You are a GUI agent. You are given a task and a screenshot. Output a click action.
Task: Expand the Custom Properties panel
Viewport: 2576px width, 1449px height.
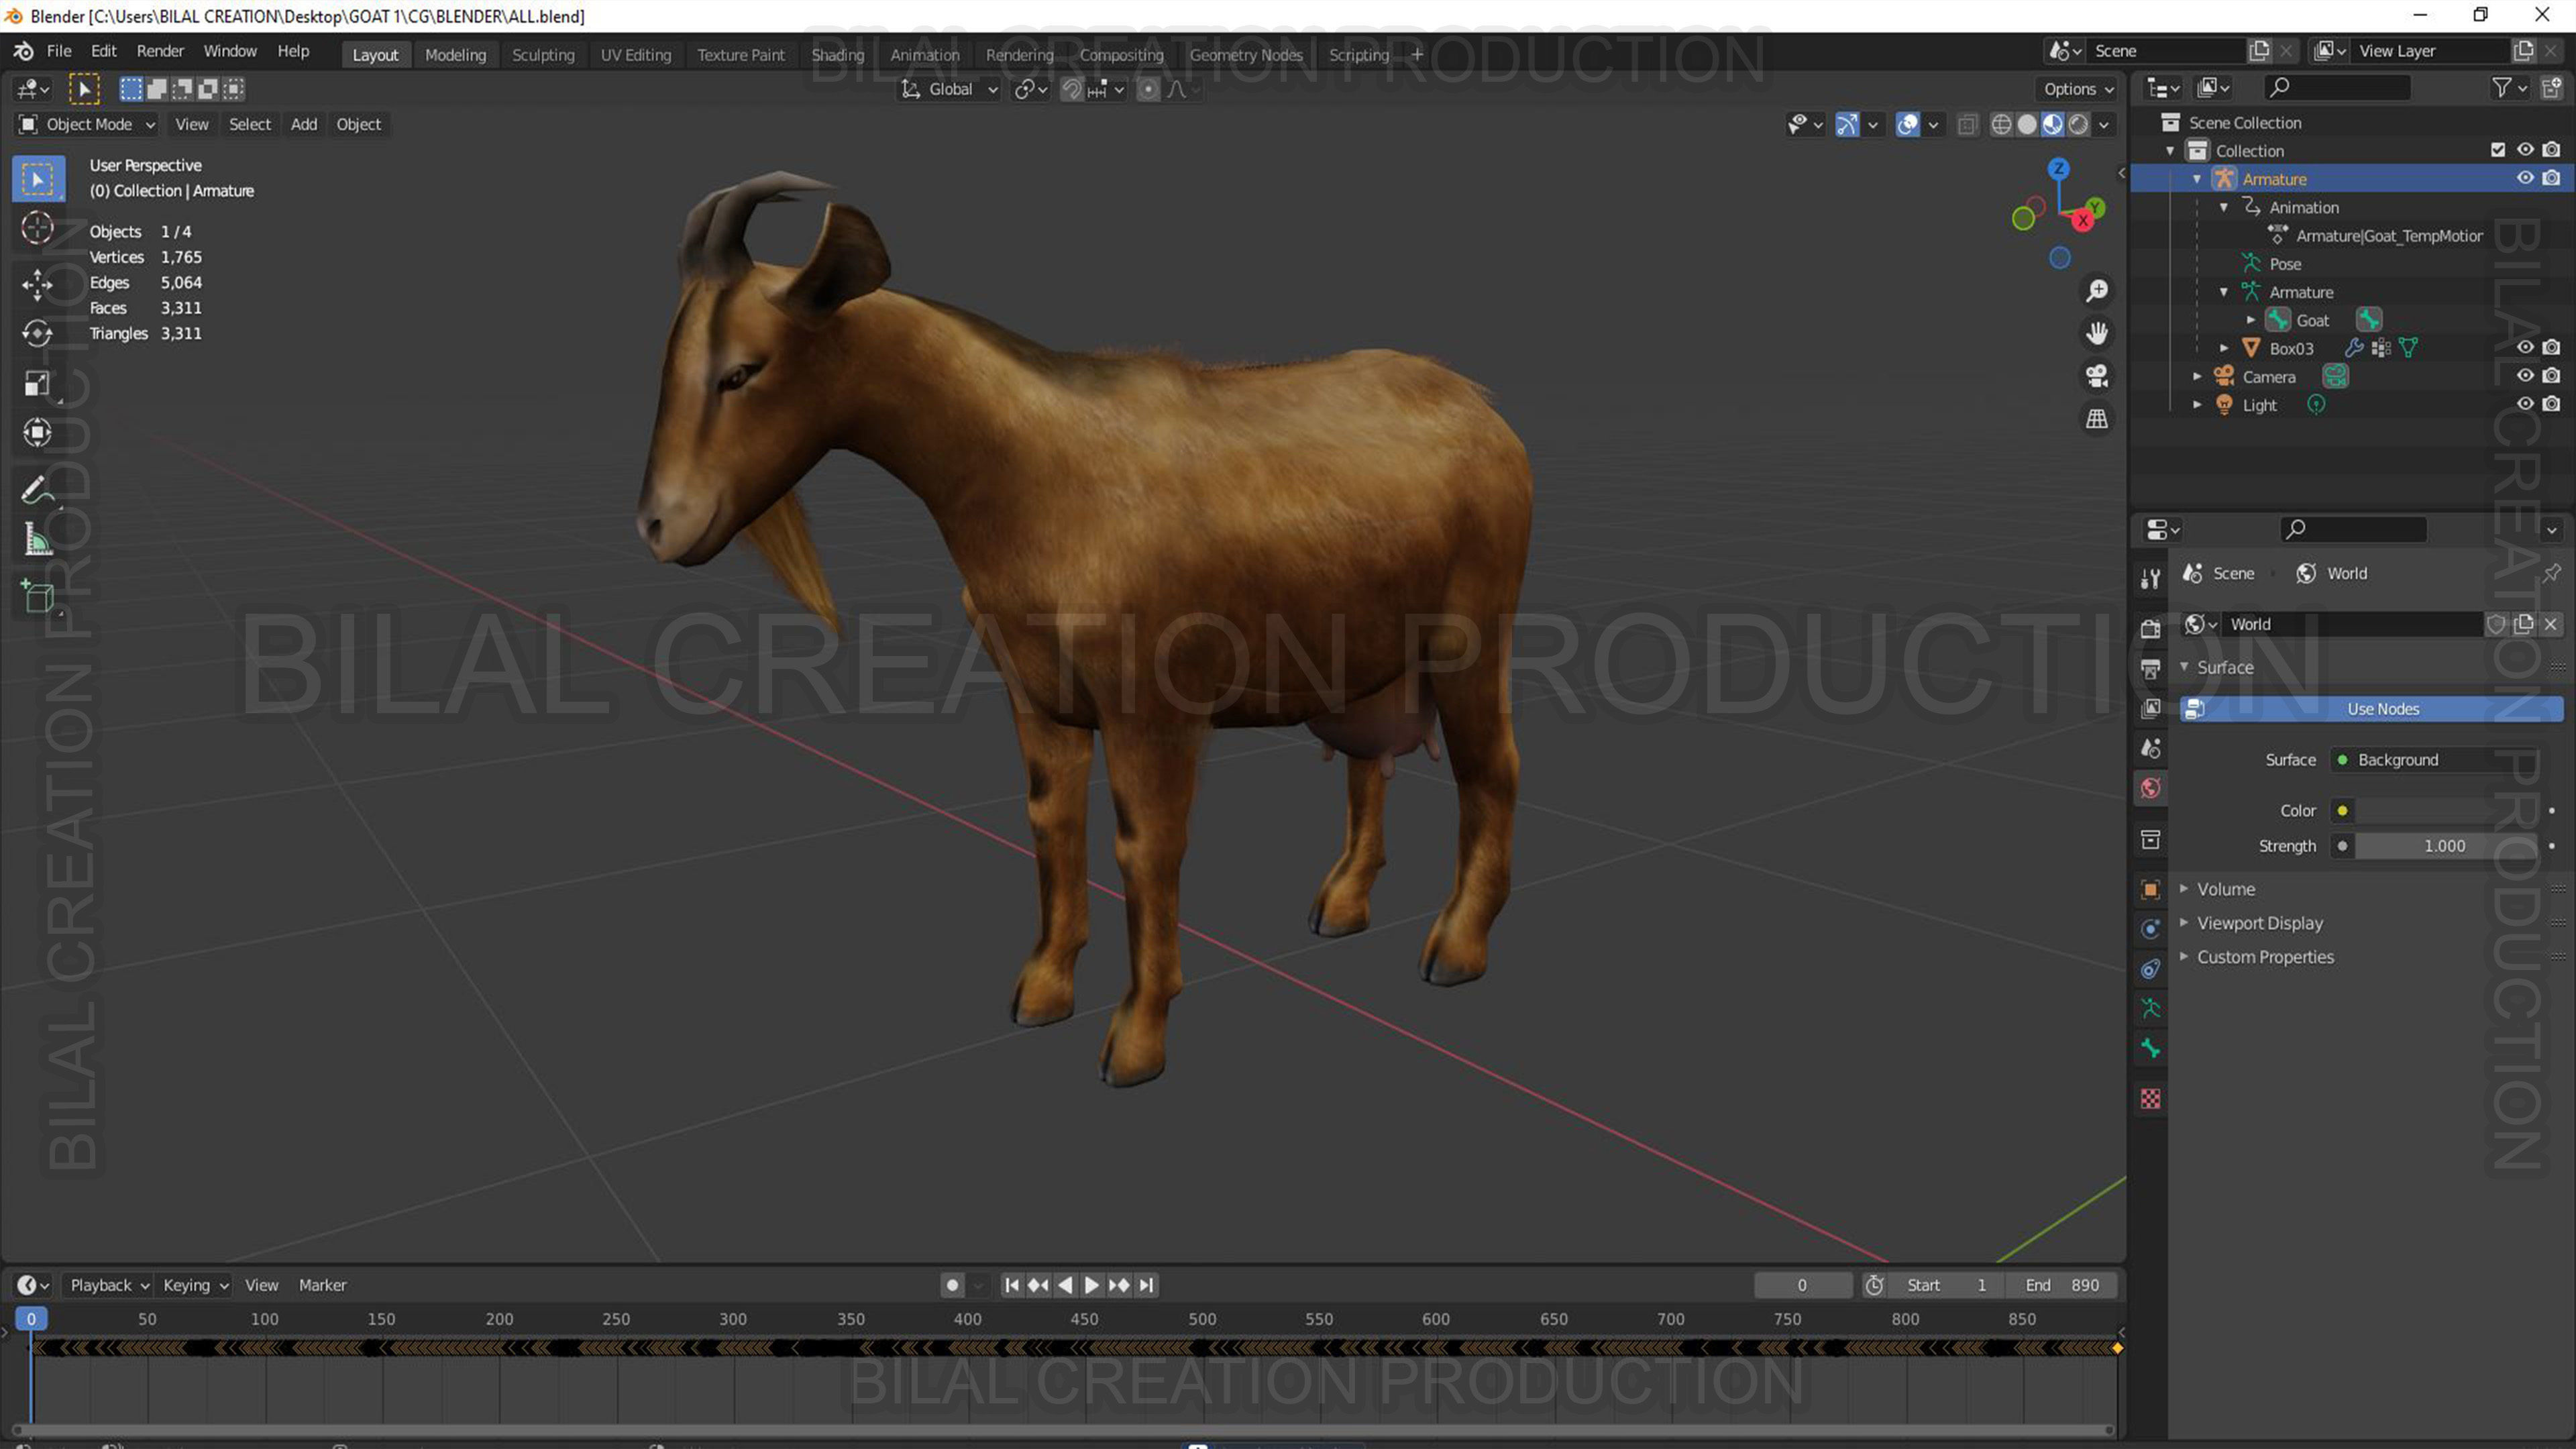click(2265, 957)
